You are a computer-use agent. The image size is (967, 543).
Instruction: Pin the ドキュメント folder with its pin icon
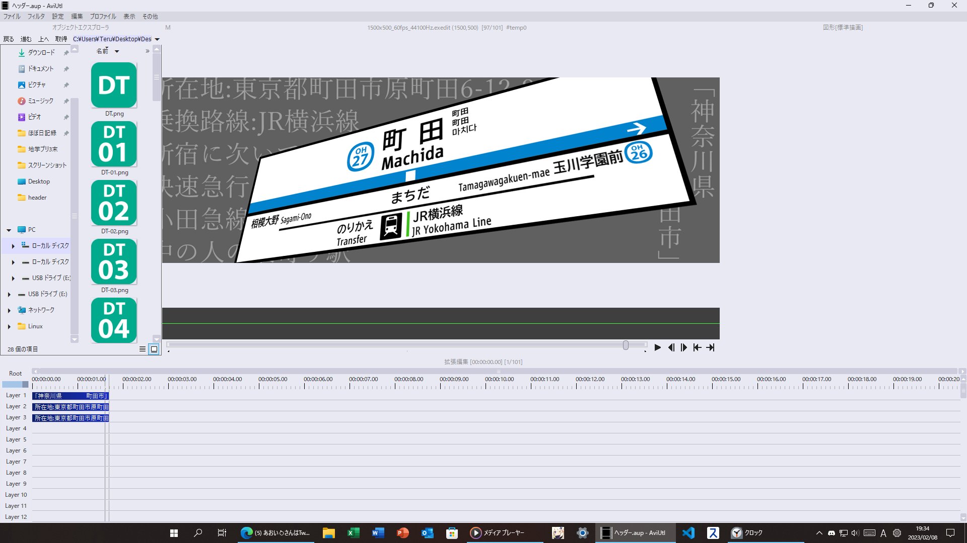[66, 68]
